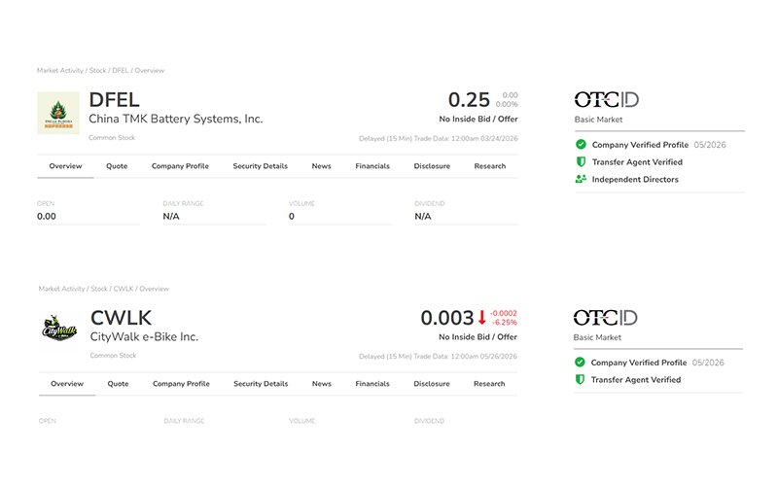Click CWLK in the lower breadcrumb

(124, 289)
